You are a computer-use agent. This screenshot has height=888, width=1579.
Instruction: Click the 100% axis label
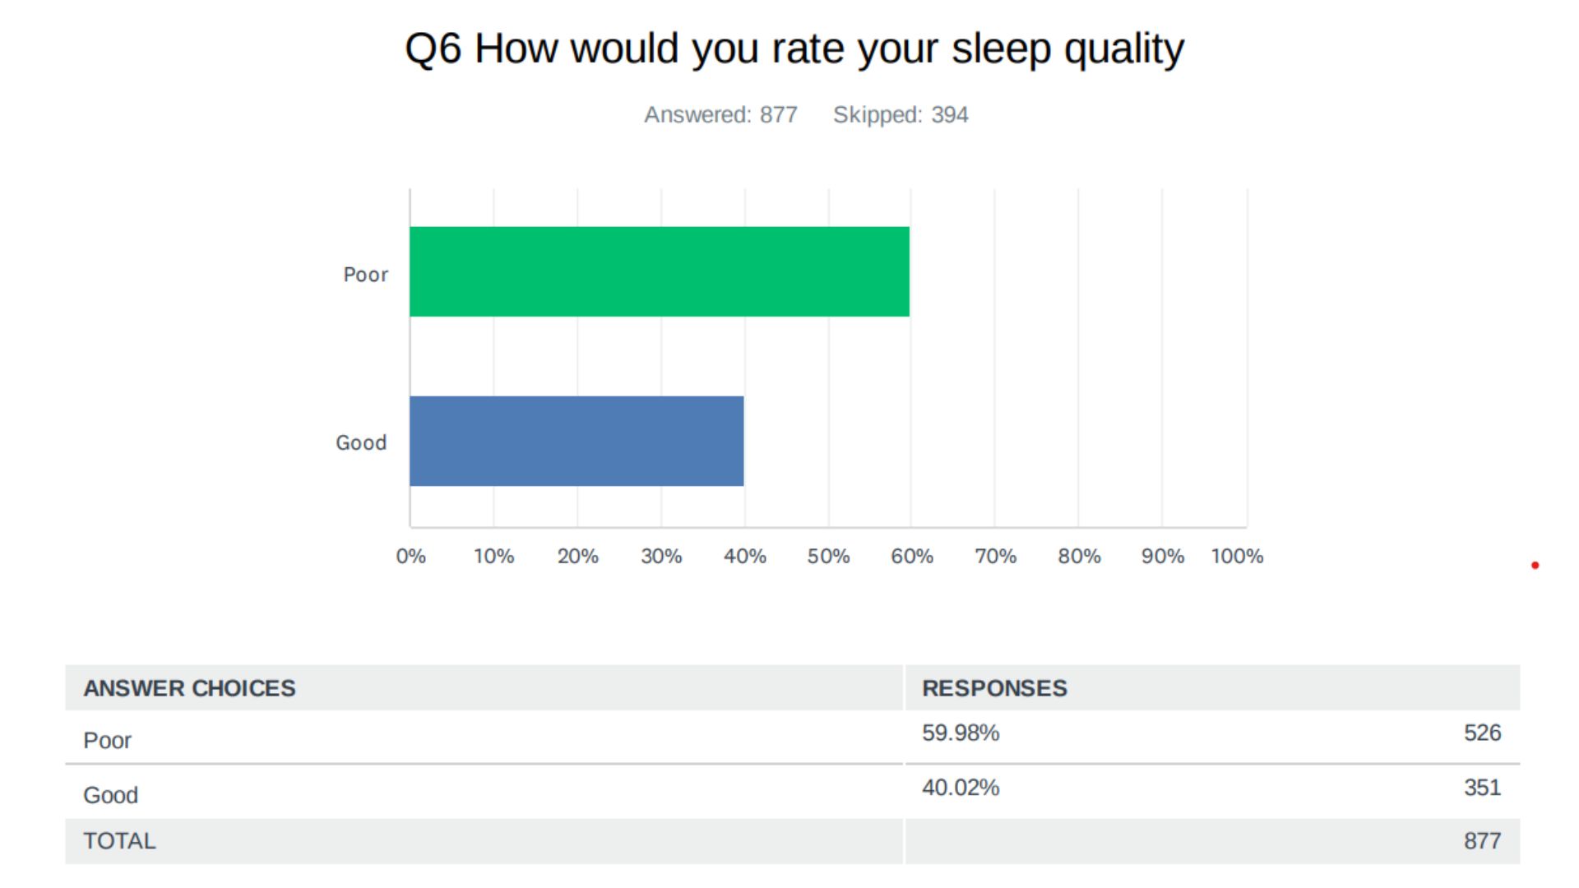1237,557
